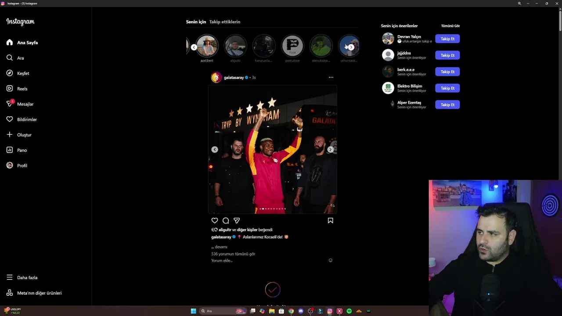
Task: Open Google Chrome from taskbar
Action: click(291, 311)
